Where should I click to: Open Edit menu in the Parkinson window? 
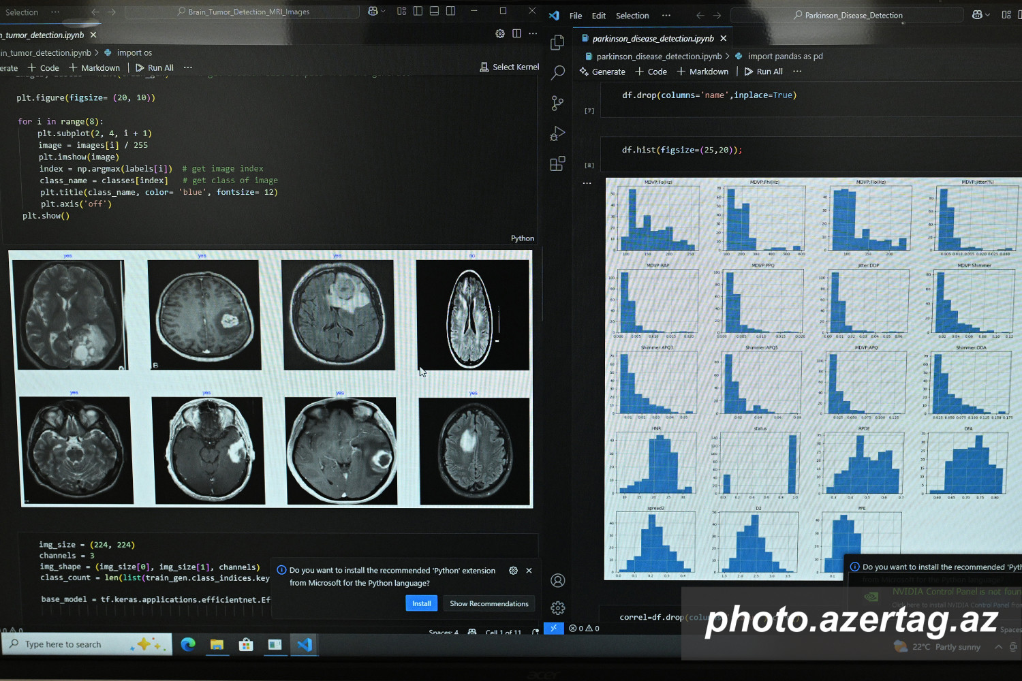point(599,16)
